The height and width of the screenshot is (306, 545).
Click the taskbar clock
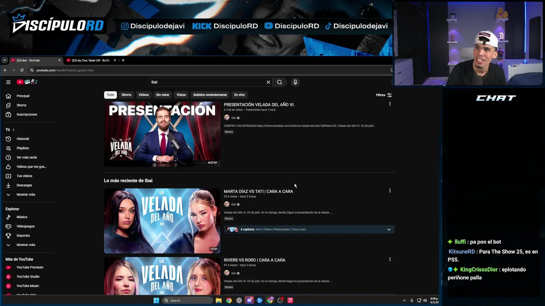point(434,300)
